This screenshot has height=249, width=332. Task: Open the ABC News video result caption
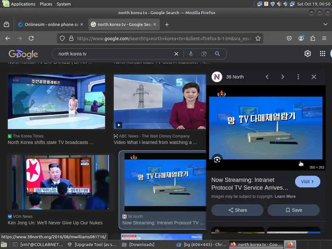[155, 142]
